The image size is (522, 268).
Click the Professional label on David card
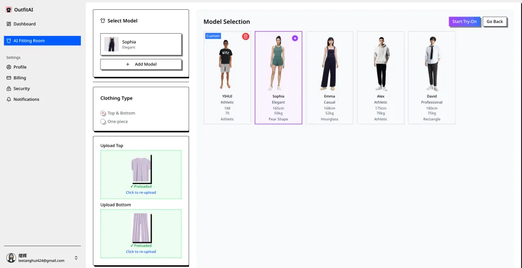coord(432,102)
